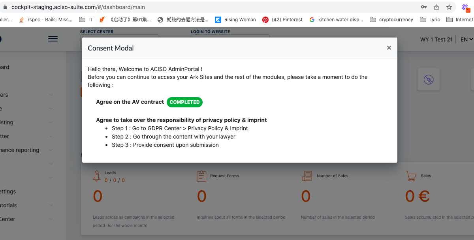Viewport: 474px width, 240px height.
Task: Click the Request Forms clipboard icon
Action: point(201,176)
